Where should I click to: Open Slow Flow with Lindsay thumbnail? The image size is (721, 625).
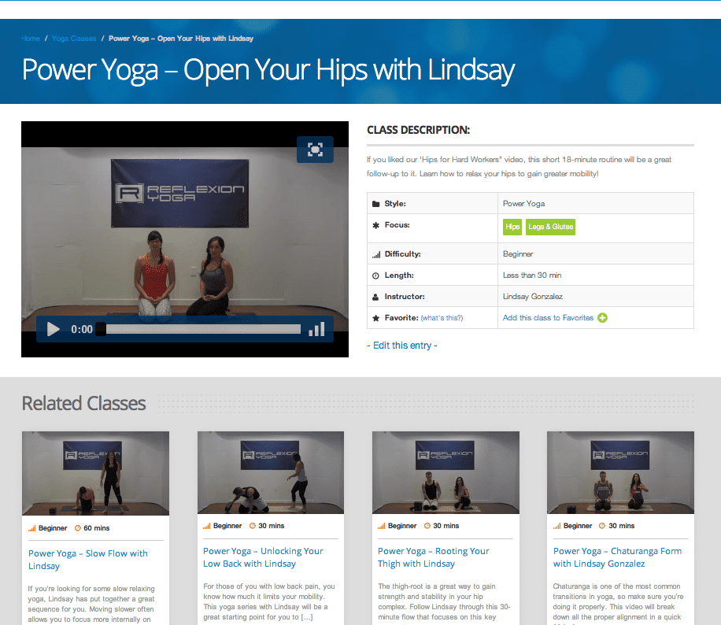click(96, 473)
